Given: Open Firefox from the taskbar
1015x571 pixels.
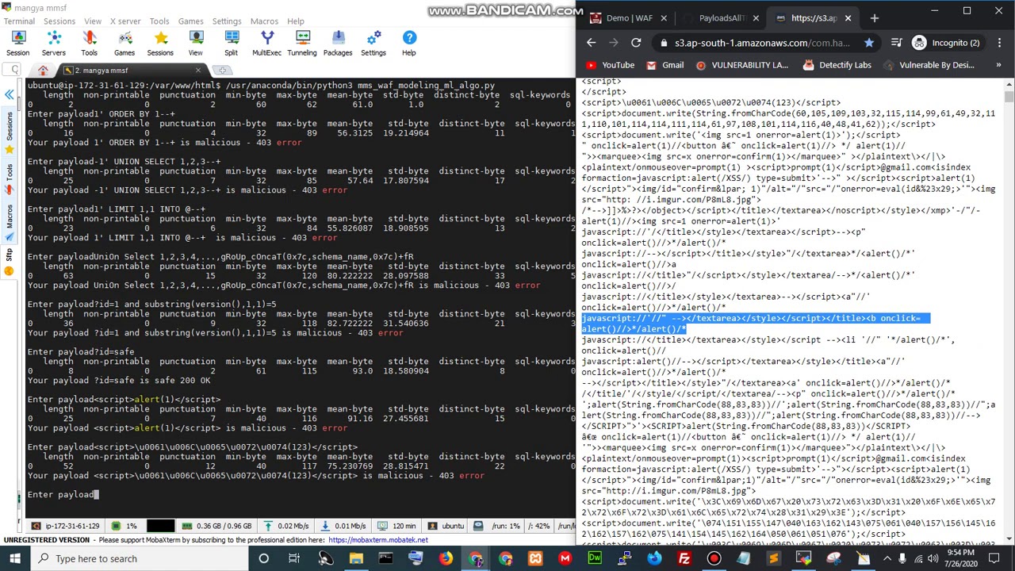Looking at the screenshot, I should [x=446, y=558].
